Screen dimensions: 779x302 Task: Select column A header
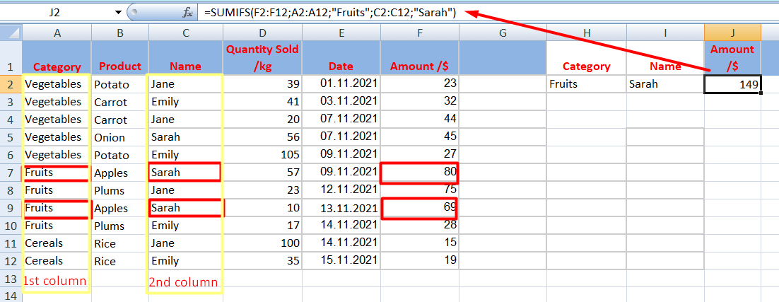pos(57,33)
